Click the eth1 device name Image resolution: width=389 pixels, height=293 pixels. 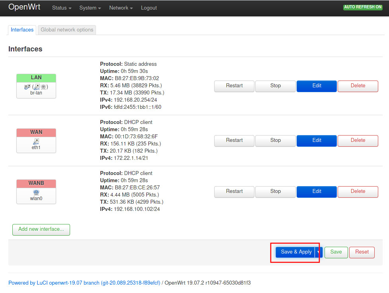[36, 147]
